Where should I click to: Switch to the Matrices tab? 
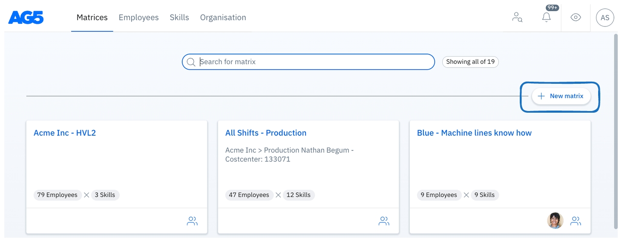[x=92, y=17]
